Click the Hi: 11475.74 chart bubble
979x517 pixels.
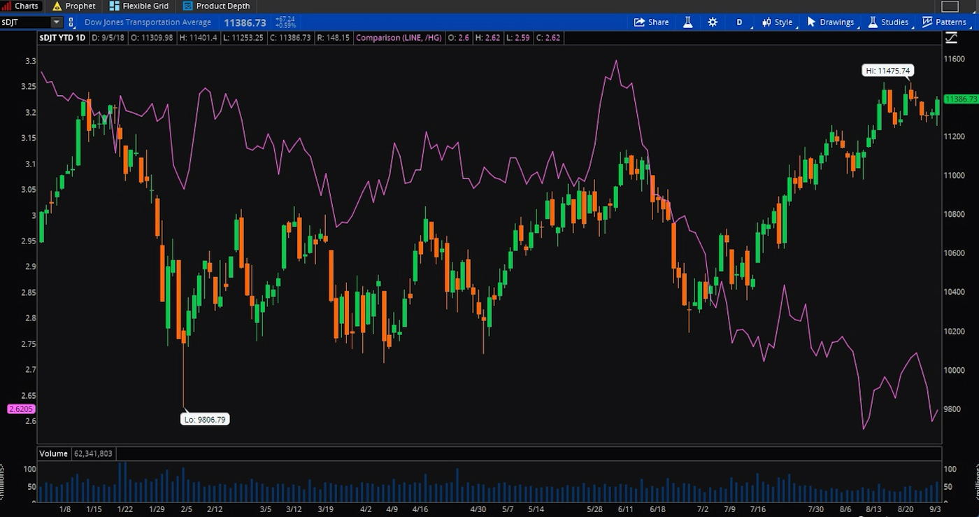(887, 71)
